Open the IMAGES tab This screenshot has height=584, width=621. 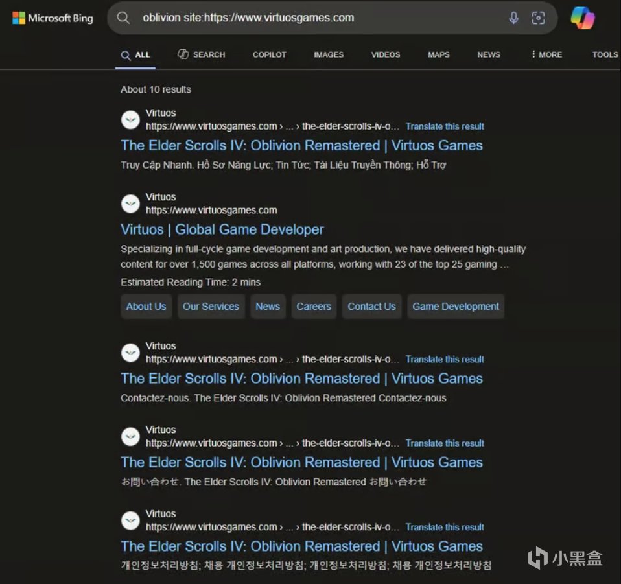tap(329, 54)
